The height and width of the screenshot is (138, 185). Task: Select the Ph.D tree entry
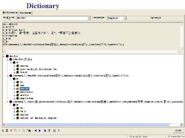click(23, 111)
